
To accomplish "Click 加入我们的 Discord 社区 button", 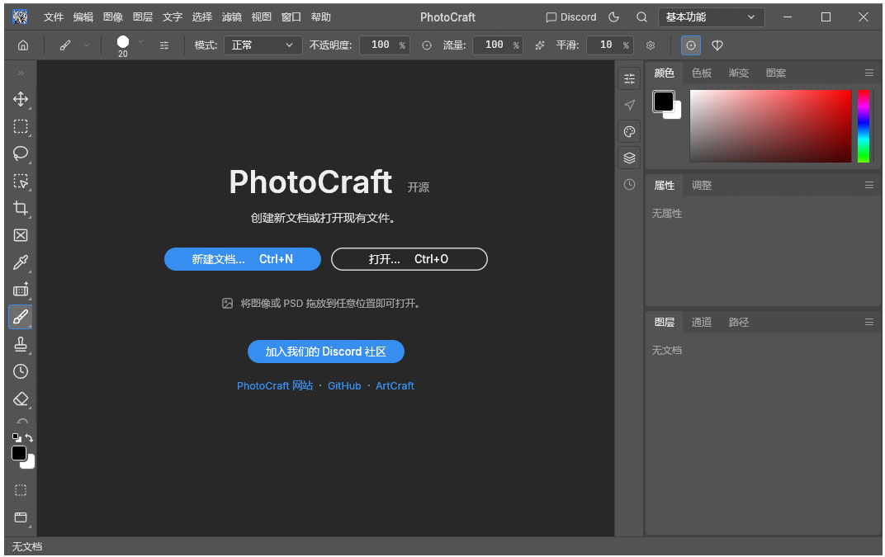I will click(325, 352).
